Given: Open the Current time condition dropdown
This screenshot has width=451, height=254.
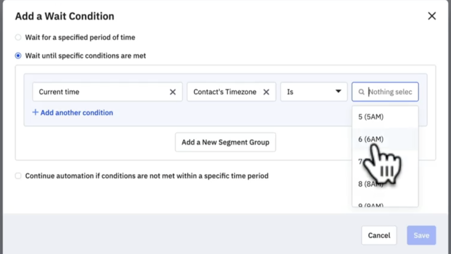Looking at the screenshot, I should (101, 92).
